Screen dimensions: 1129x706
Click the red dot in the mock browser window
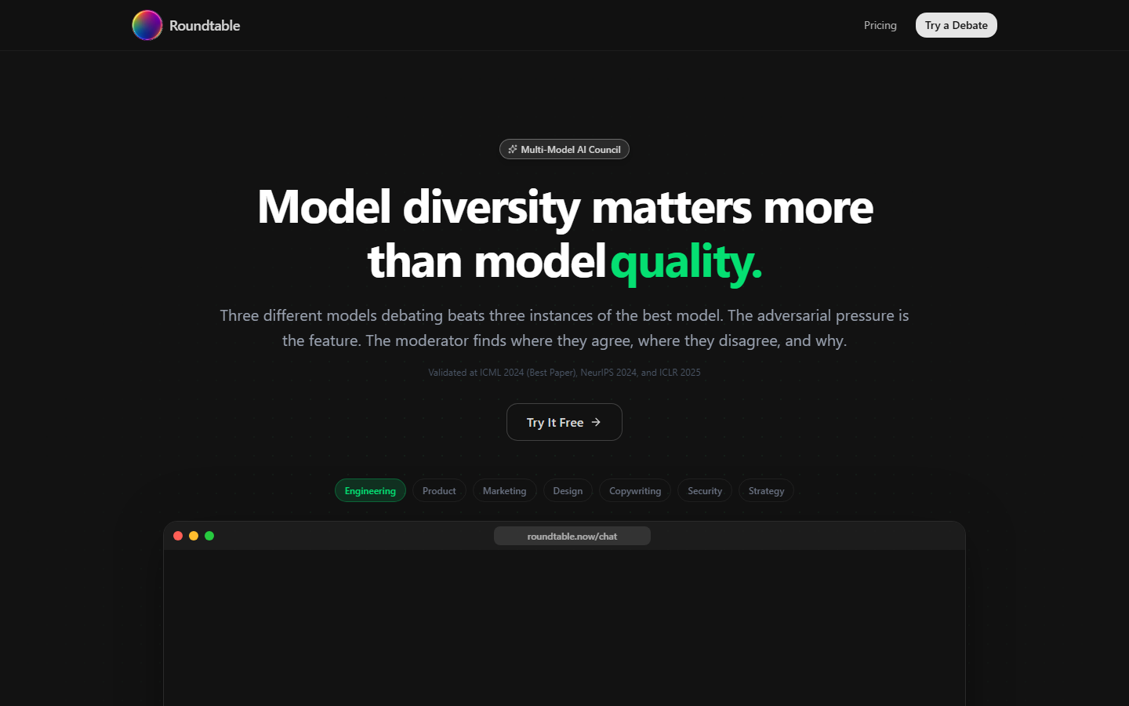tap(178, 536)
